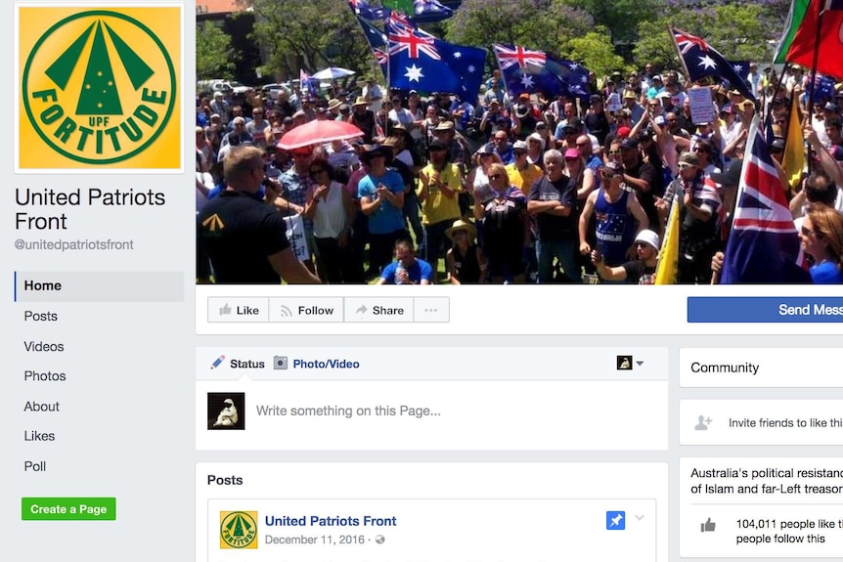Open the three-dots more options menu

coord(431,310)
